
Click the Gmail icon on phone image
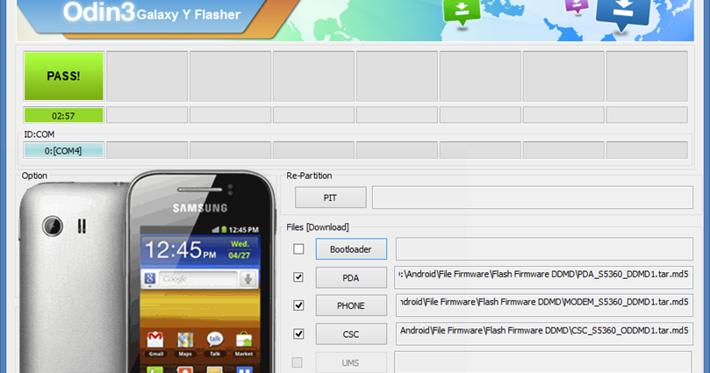pyautogui.click(x=155, y=343)
